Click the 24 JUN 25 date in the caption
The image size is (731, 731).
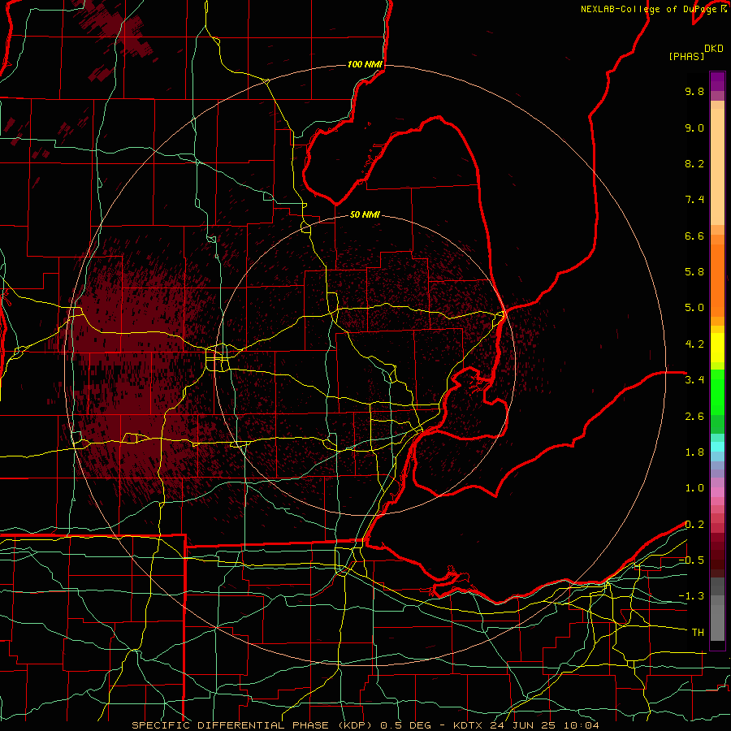tap(524, 725)
